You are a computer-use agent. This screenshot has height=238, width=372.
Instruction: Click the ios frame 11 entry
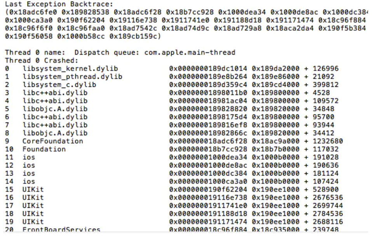coord(172,157)
